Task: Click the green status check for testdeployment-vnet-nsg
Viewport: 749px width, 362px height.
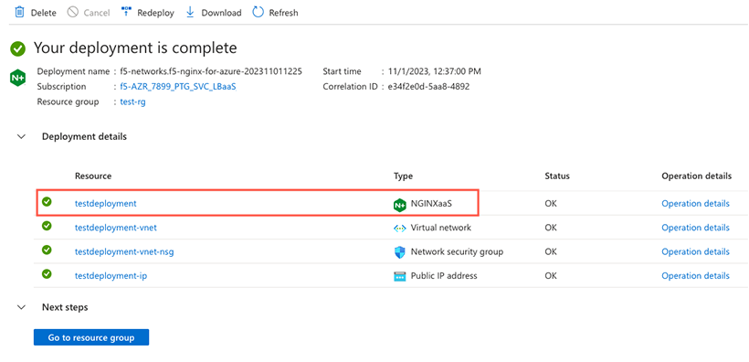Action: click(x=47, y=250)
